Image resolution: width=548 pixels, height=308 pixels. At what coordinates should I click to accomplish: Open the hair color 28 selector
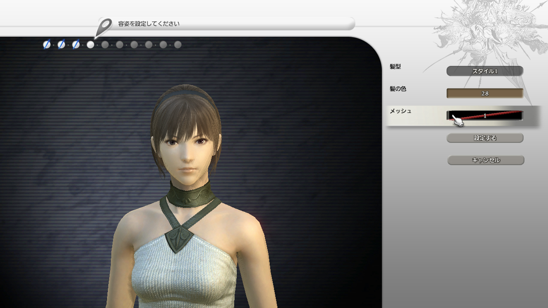click(x=485, y=93)
